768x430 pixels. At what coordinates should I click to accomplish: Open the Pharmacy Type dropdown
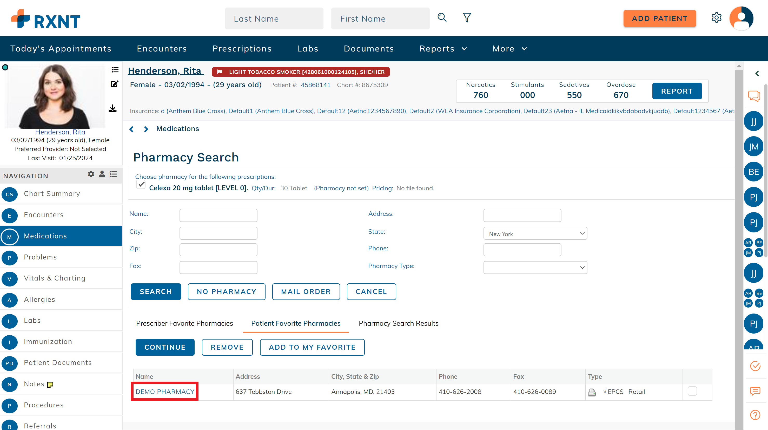535,268
